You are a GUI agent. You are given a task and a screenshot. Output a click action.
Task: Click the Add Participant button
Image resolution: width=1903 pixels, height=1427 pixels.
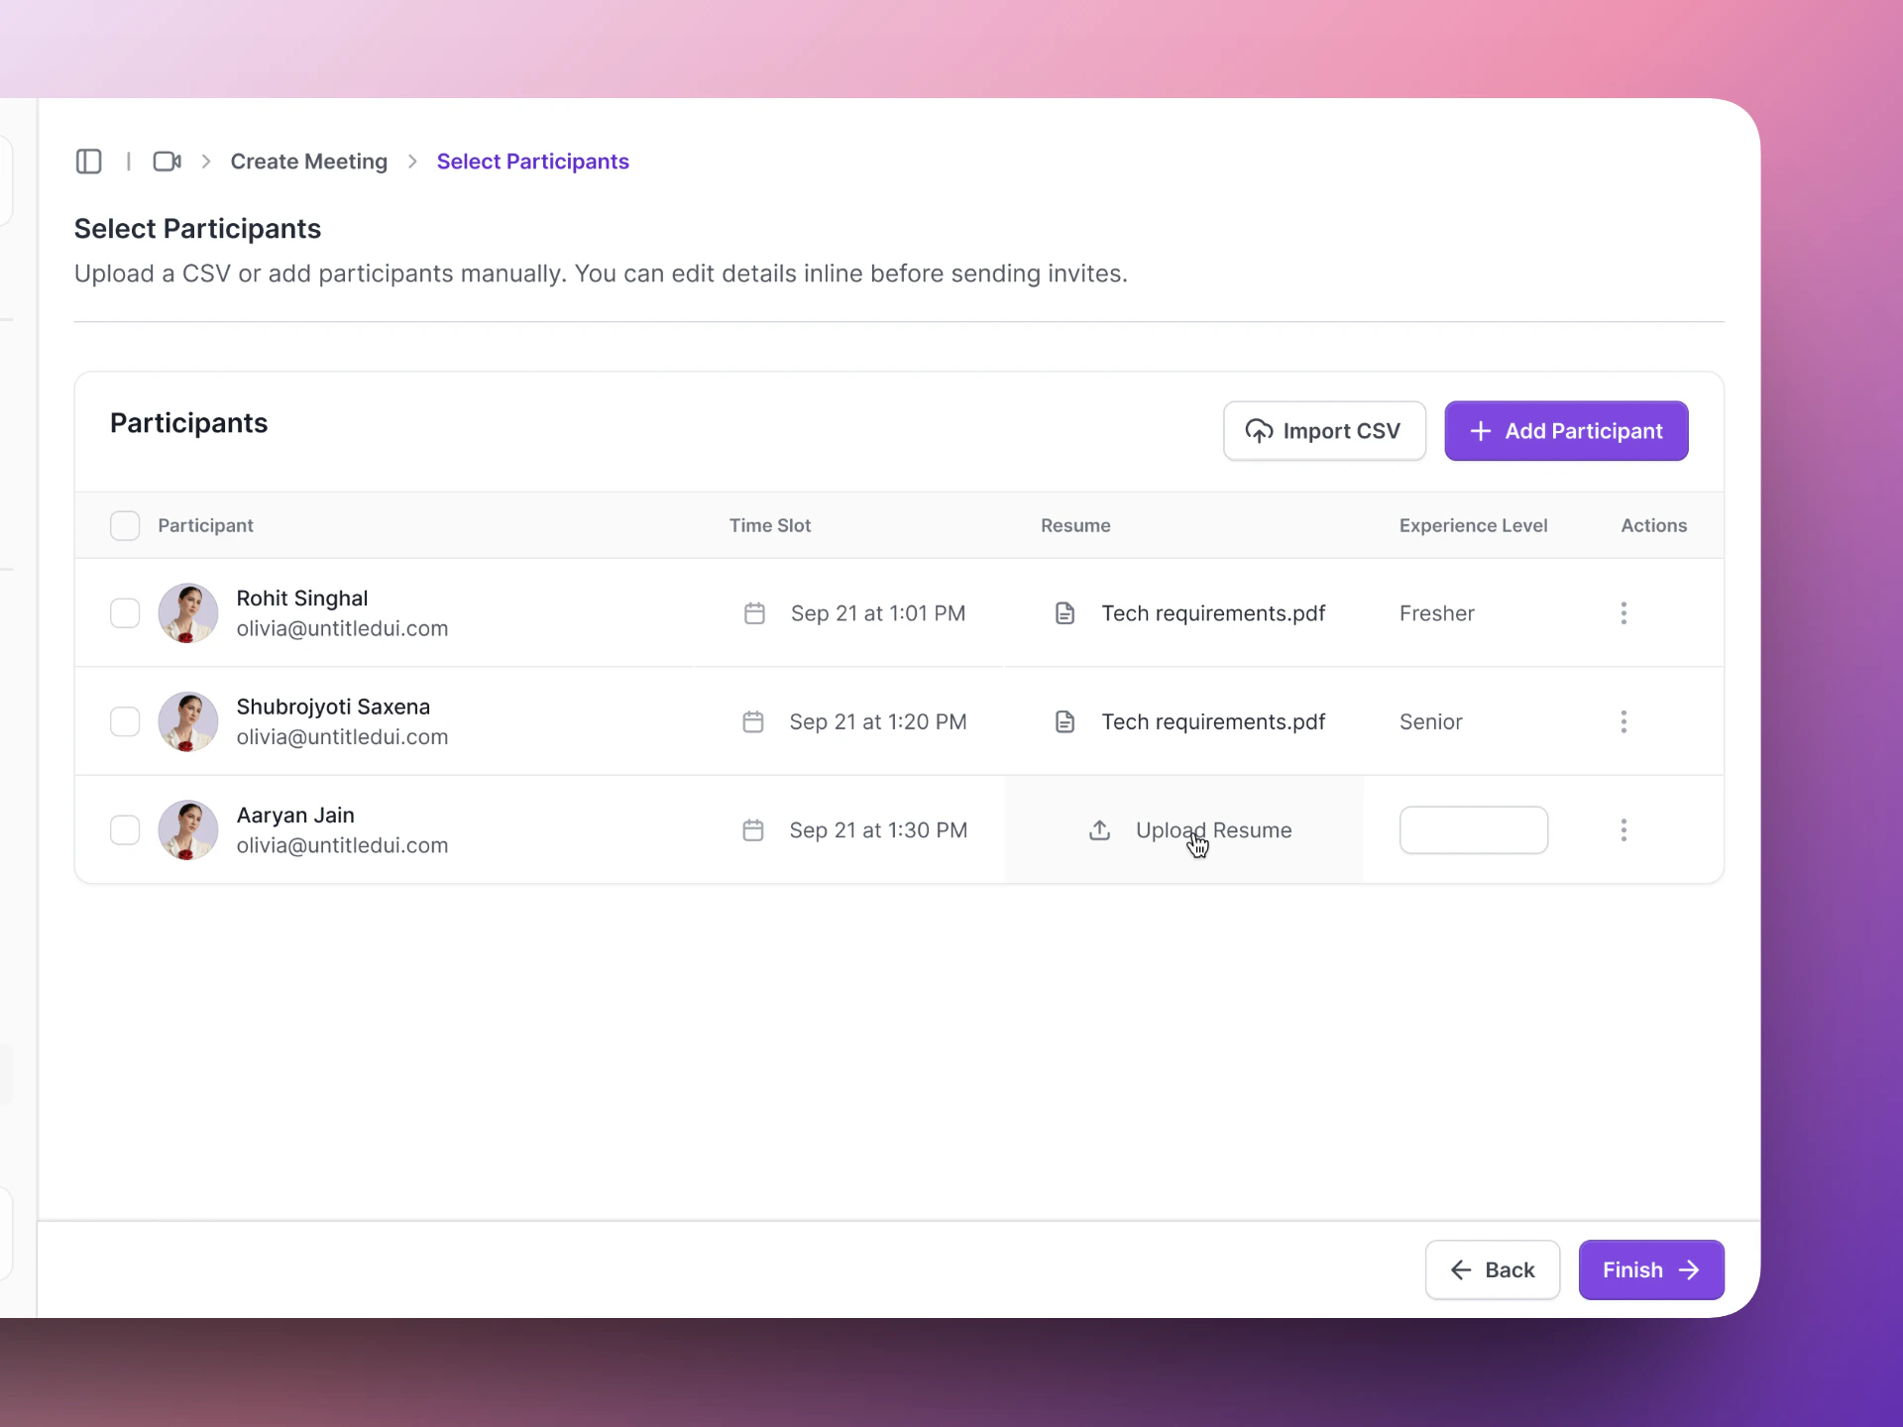(x=1566, y=431)
